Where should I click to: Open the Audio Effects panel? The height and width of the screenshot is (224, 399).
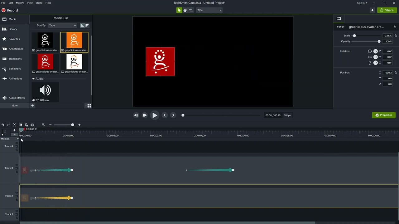coord(17,98)
